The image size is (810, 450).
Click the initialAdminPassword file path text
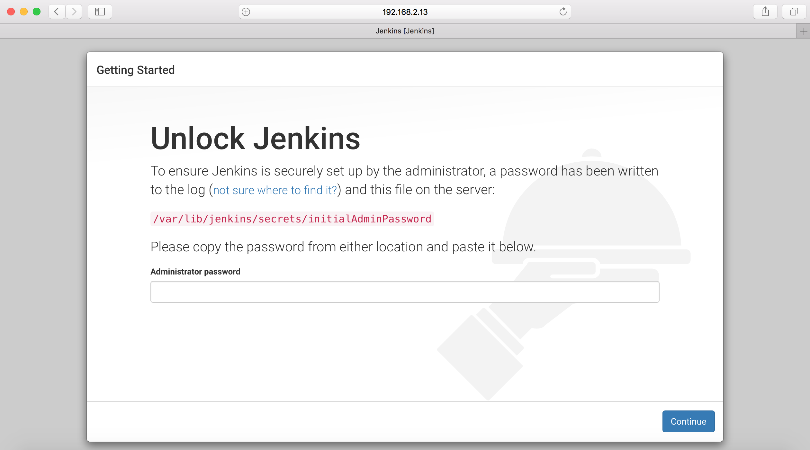pos(292,219)
